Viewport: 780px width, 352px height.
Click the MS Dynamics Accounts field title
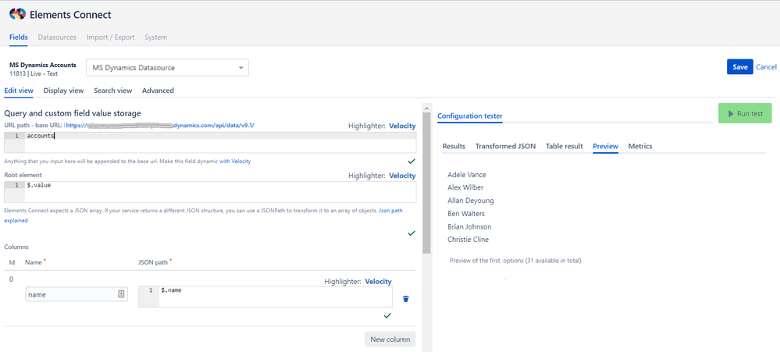43,65
